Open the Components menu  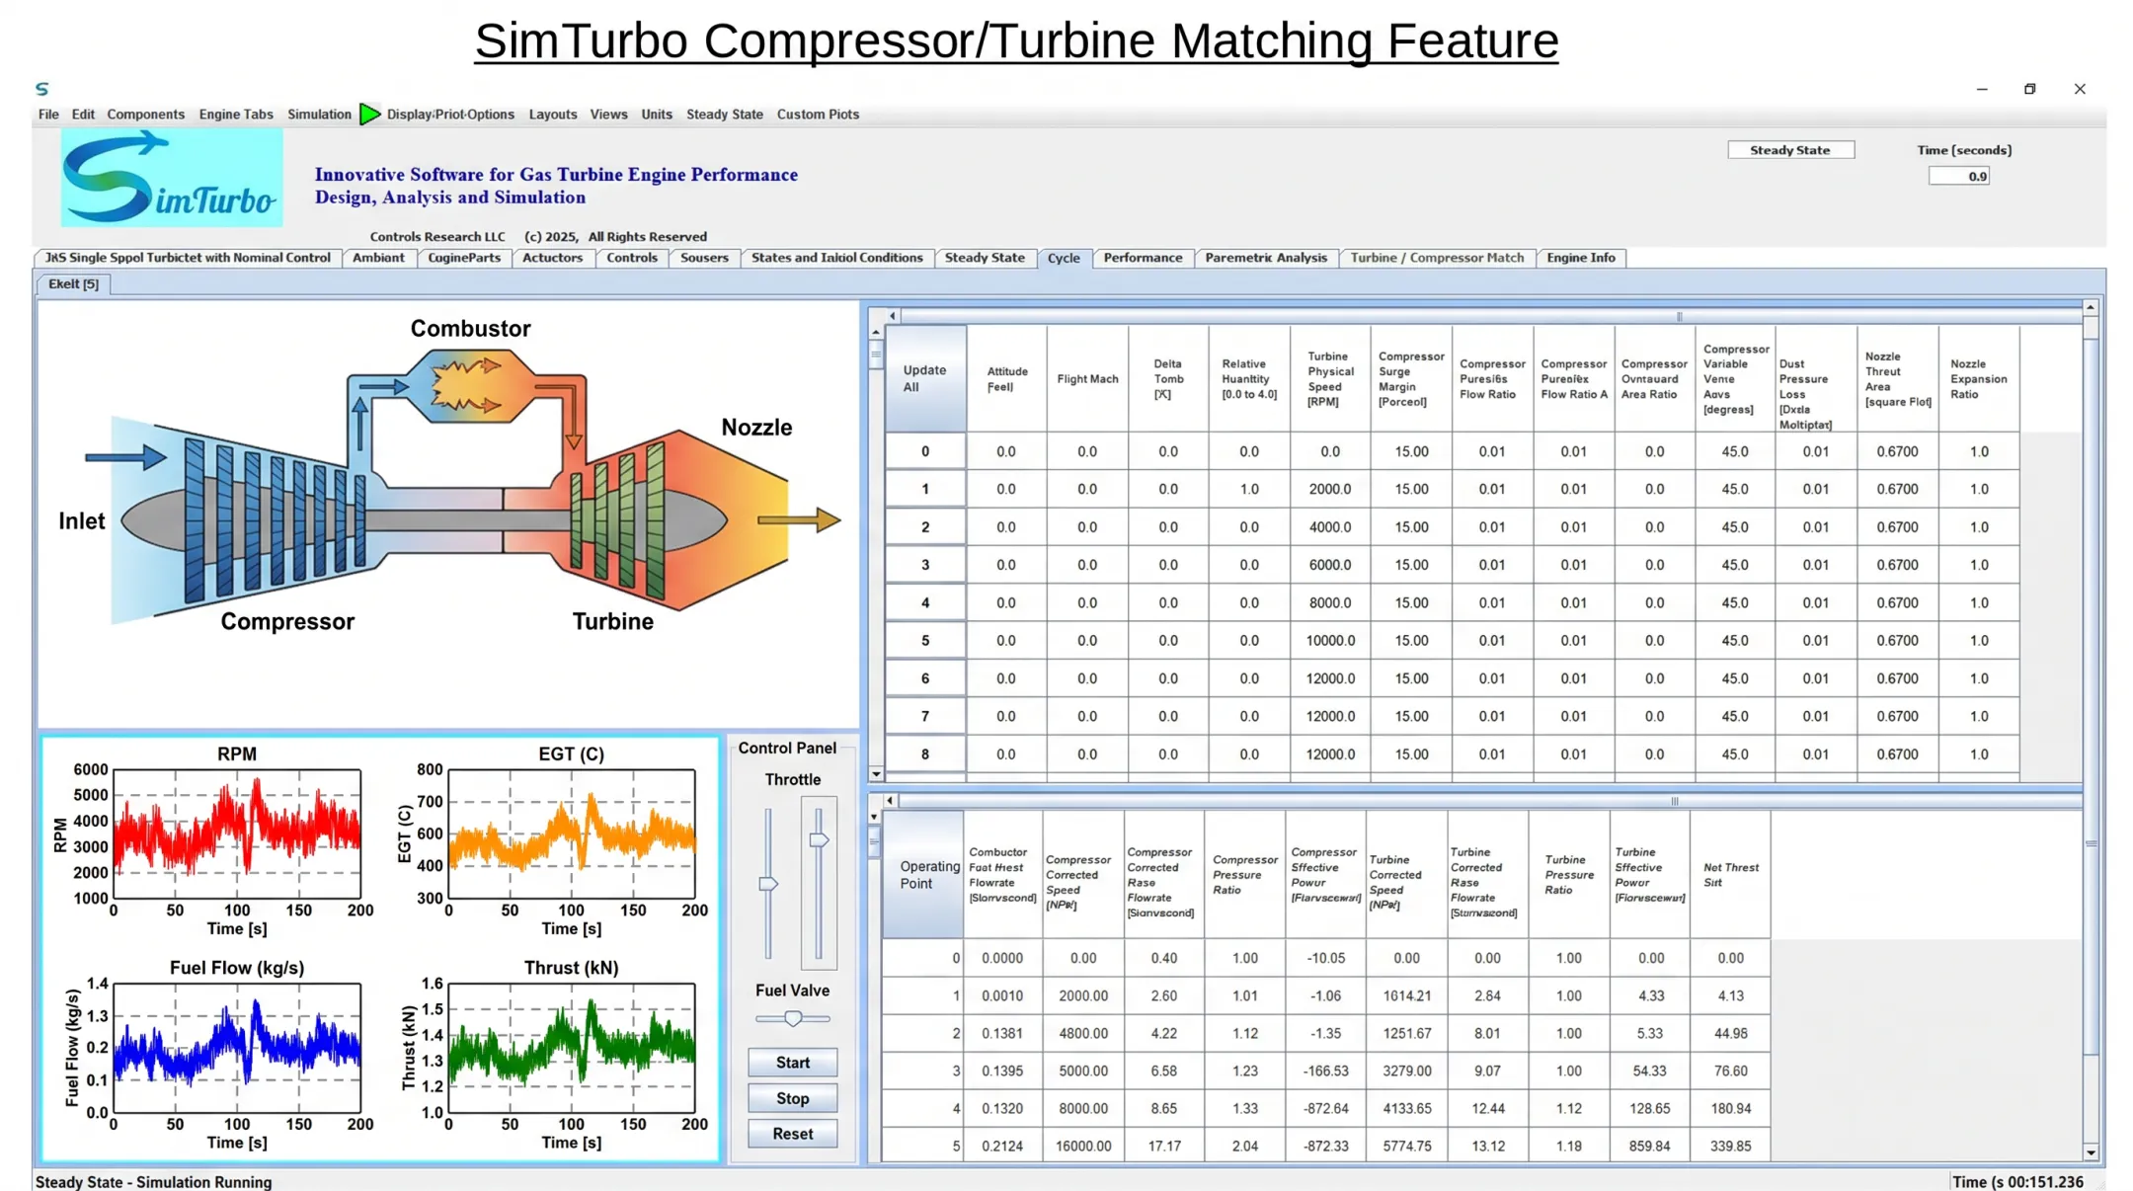click(x=145, y=115)
